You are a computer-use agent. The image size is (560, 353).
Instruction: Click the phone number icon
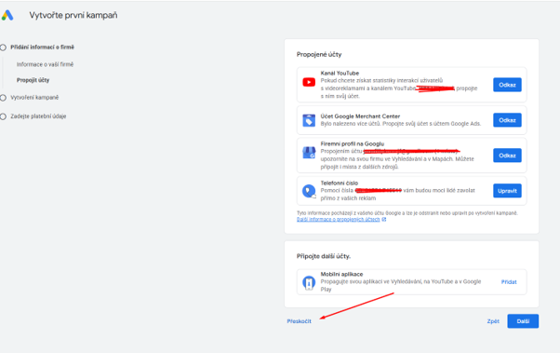(x=309, y=191)
